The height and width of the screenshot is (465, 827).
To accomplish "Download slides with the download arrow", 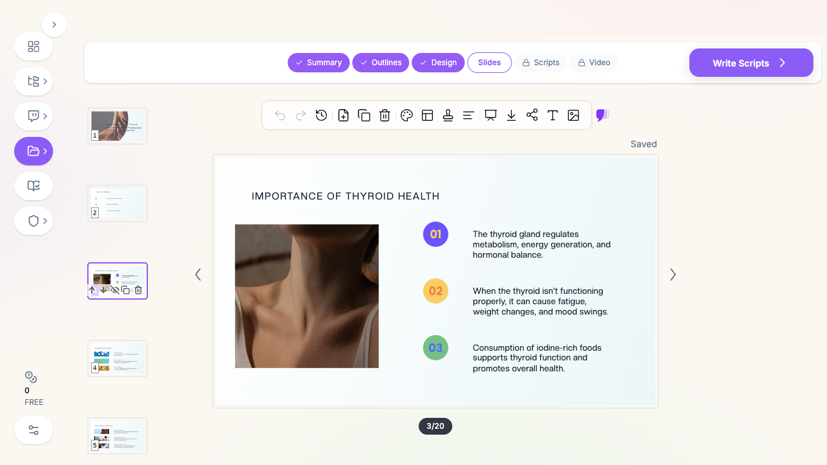I will [x=511, y=116].
